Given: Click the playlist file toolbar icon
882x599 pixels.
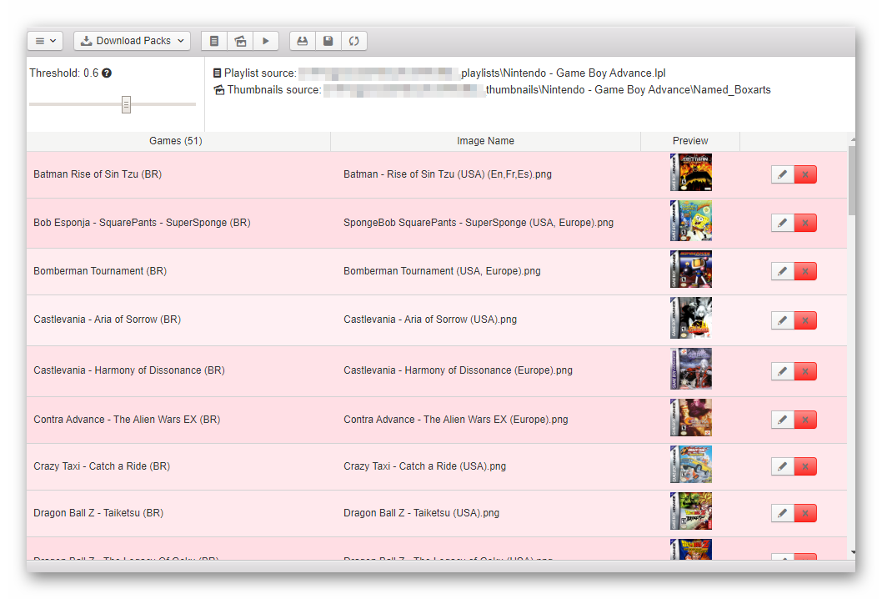Looking at the screenshot, I should [214, 41].
